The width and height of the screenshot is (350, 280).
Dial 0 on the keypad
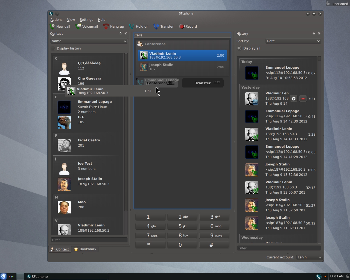point(182,245)
